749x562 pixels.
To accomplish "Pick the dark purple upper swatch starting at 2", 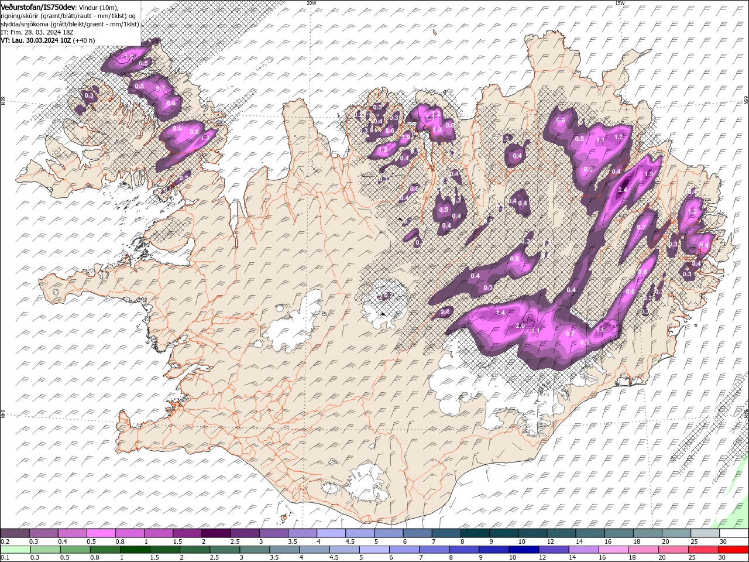I will click(x=216, y=533).
